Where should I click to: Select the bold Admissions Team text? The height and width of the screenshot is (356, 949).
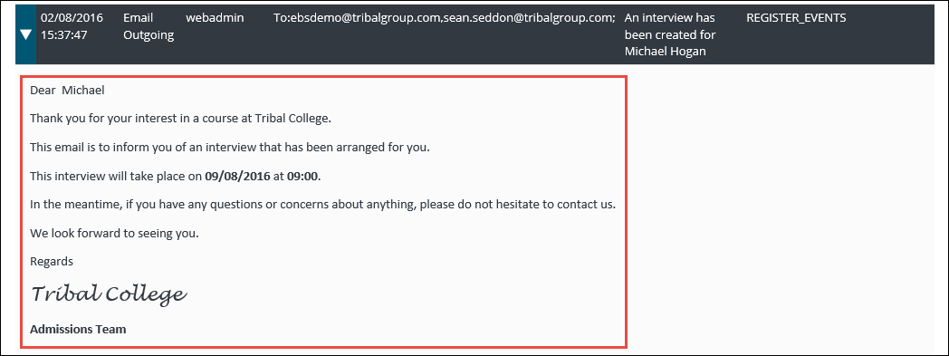[78, 330]
